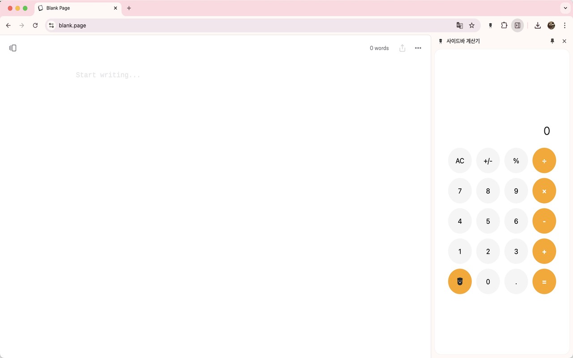Close the sidebar calculator panel

[x=564, y=41]
